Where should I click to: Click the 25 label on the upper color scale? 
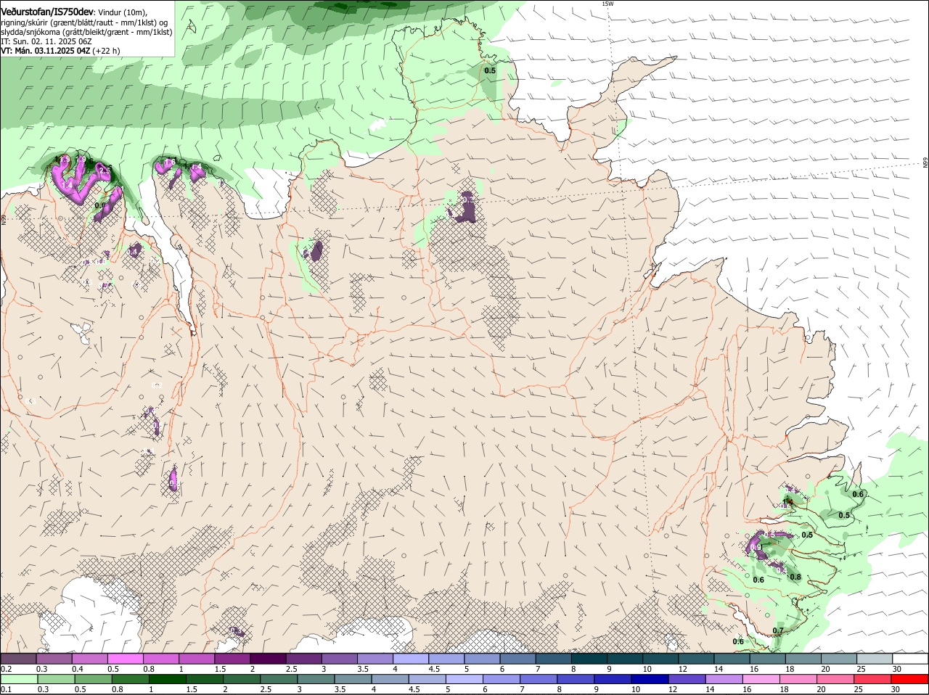tap(860, 669)
